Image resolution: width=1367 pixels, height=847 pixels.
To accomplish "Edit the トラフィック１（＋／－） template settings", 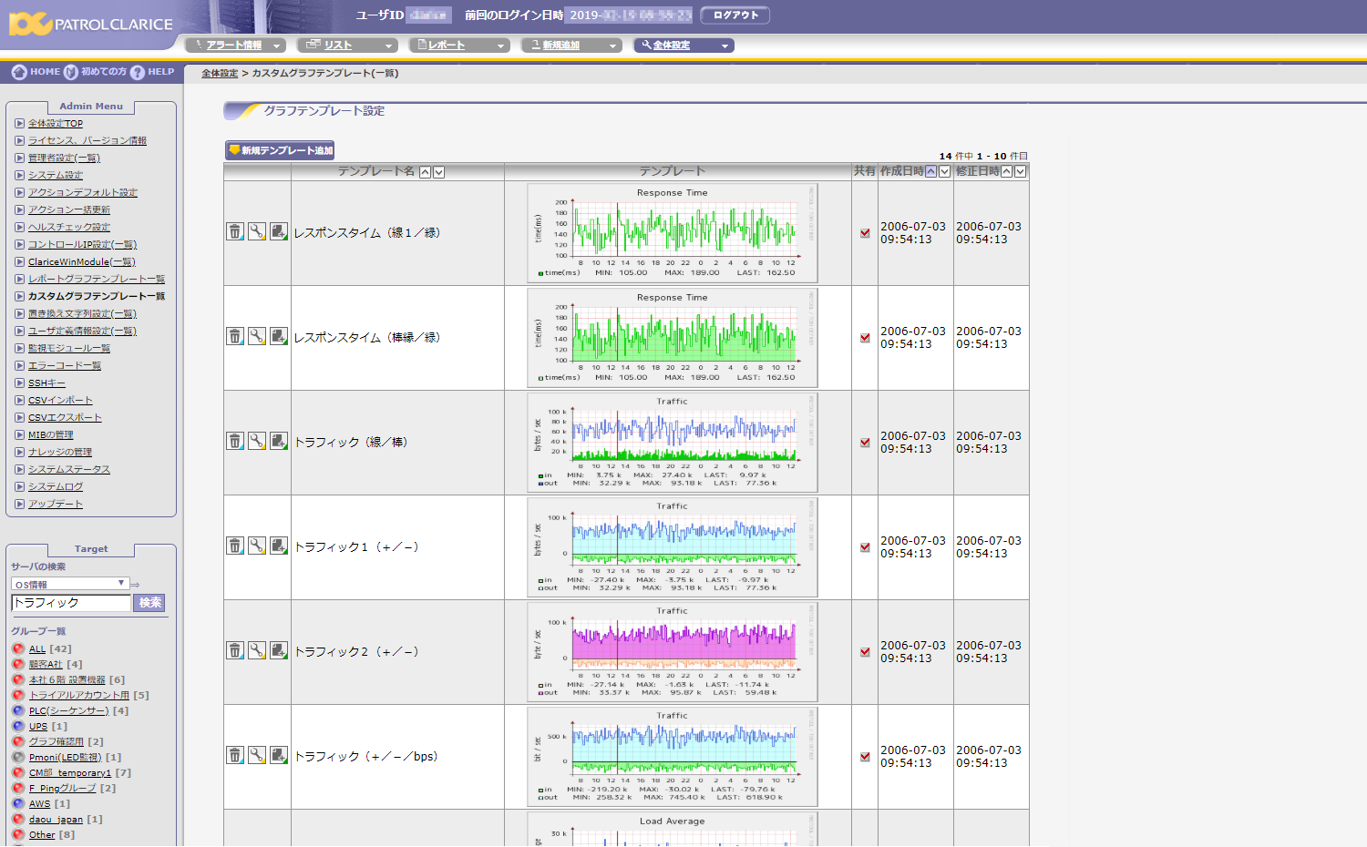I will click(x=257, y=546).
